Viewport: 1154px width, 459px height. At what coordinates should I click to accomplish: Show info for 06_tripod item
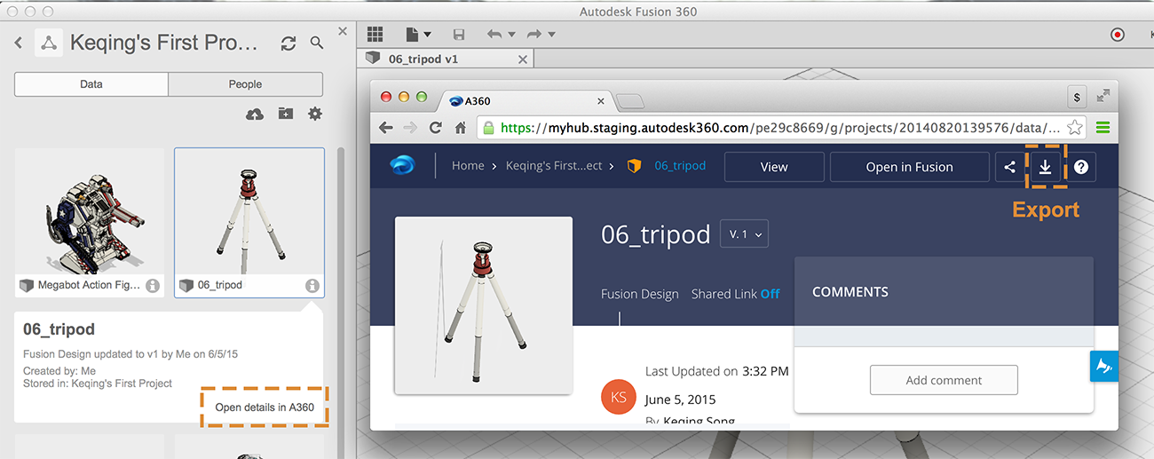pos(312,286)
